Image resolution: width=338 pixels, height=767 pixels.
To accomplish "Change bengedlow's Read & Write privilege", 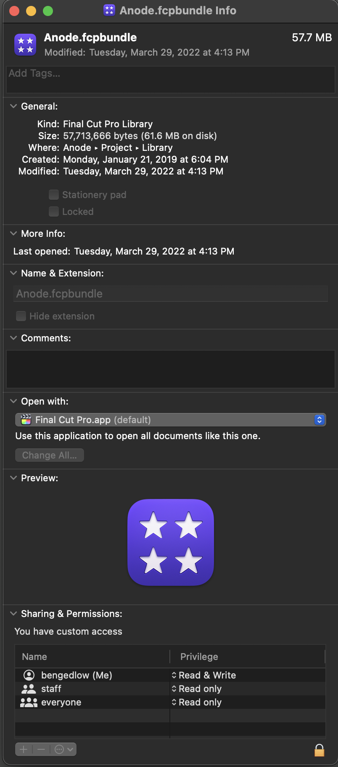I will click(x=204, y=675).
